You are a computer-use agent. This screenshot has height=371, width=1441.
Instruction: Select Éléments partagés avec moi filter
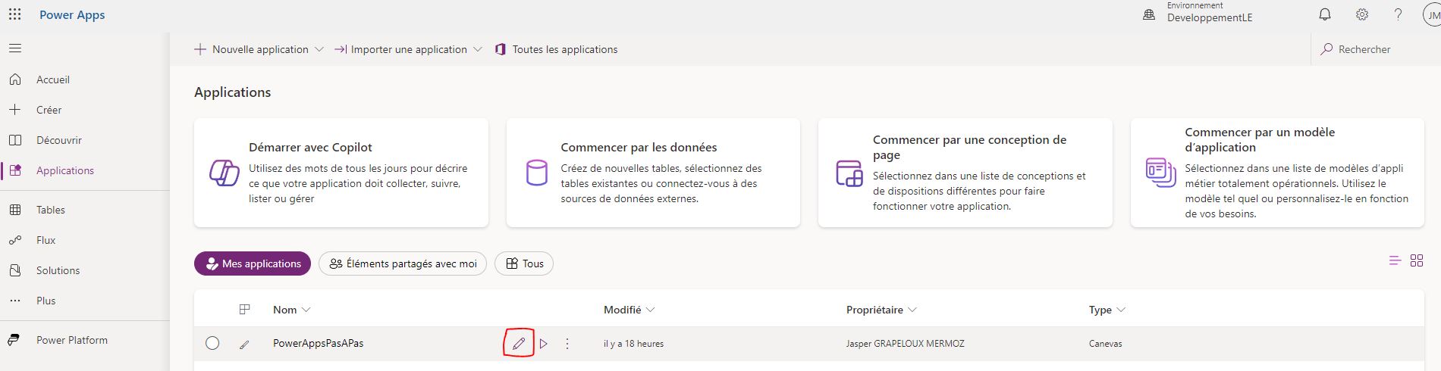pos(403,263)
